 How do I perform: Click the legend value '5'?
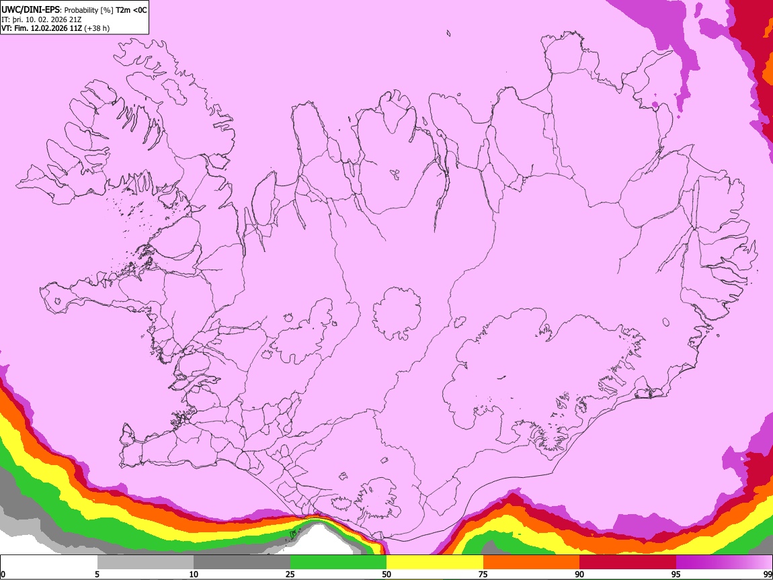pos(97,574)
